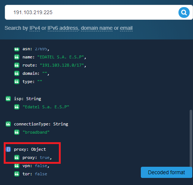Click the blue magnifier search button
193x185 pixels.
tap(184, 12)
